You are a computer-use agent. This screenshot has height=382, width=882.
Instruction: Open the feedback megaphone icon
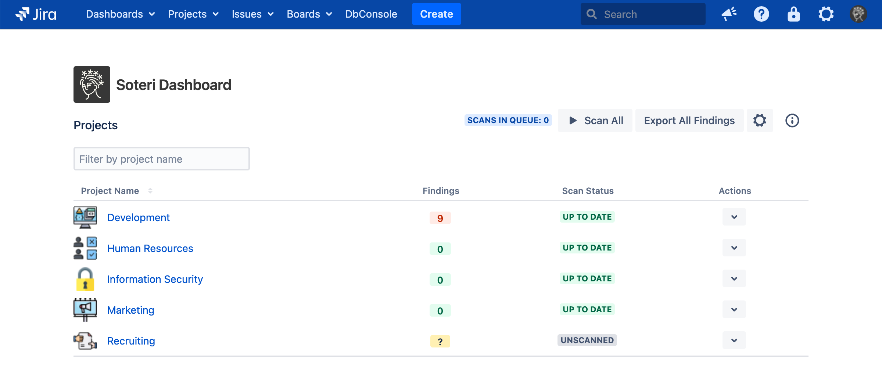tap(729, 14)
